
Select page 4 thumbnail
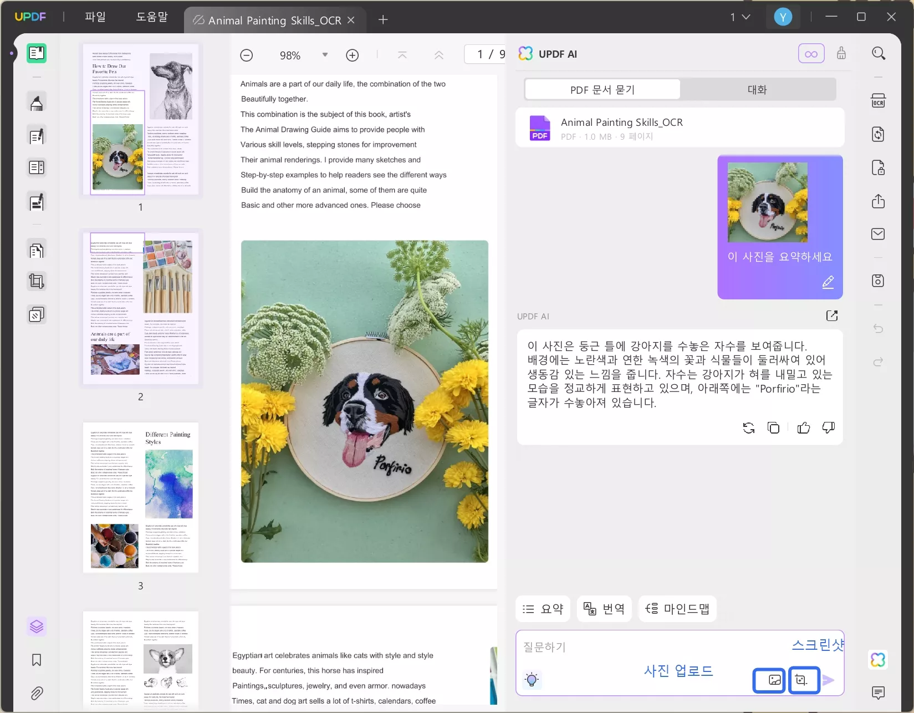(x=141, y=660)
